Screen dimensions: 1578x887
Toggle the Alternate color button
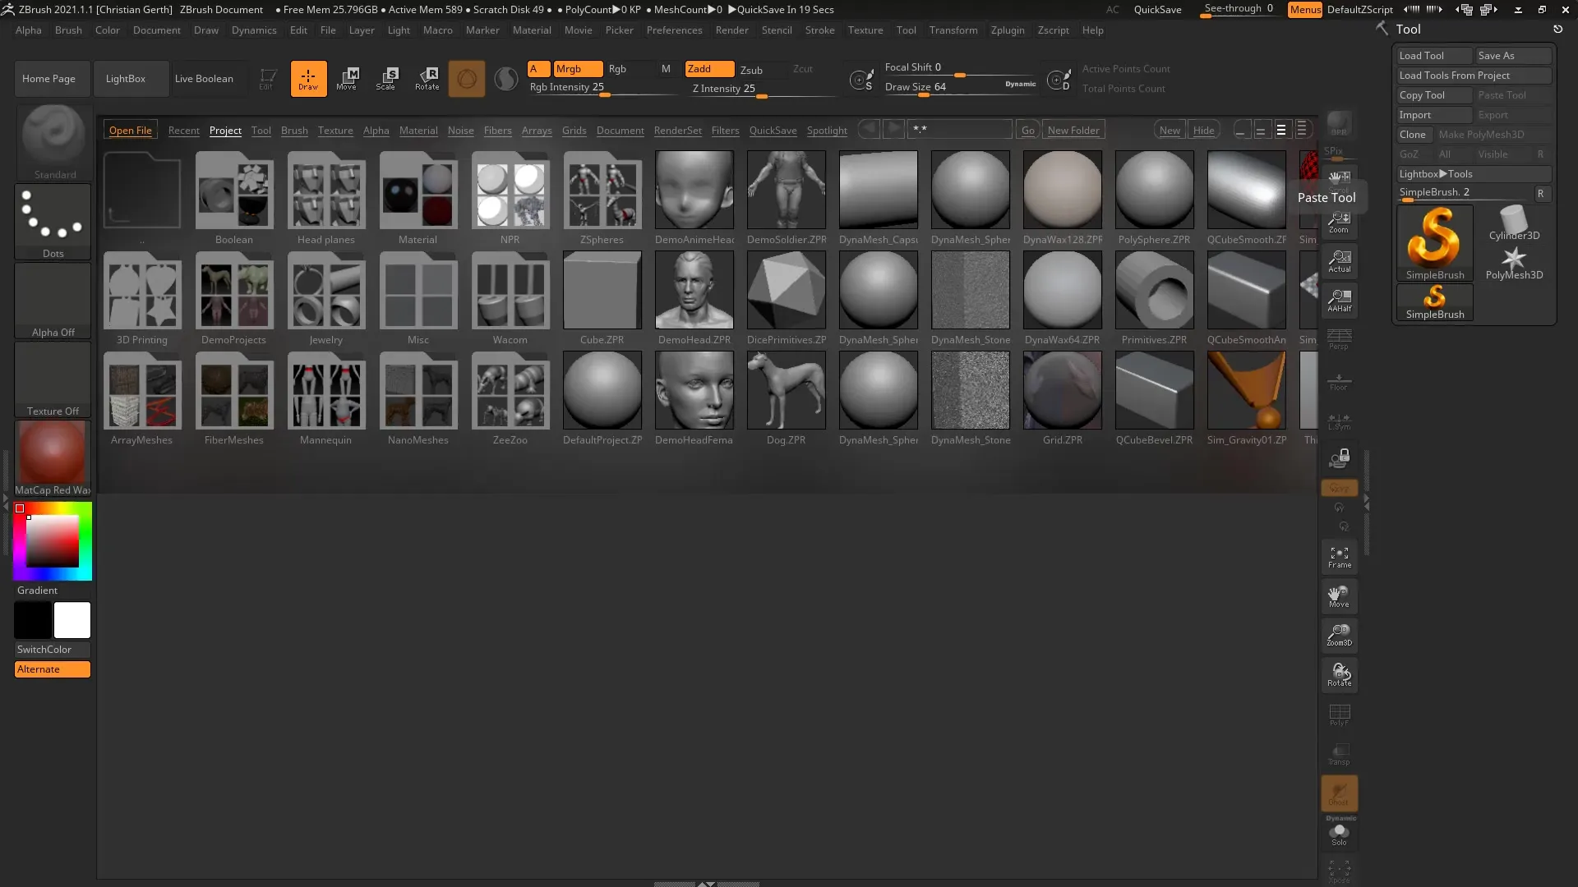[53, 669]
